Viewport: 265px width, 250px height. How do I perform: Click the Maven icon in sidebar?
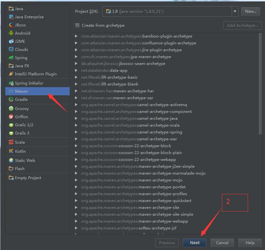click(x=11, y=91)
